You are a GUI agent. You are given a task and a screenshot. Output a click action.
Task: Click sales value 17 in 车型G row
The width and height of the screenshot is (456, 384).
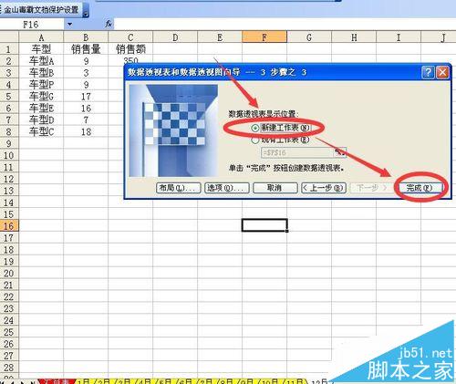tap(86, 97)
